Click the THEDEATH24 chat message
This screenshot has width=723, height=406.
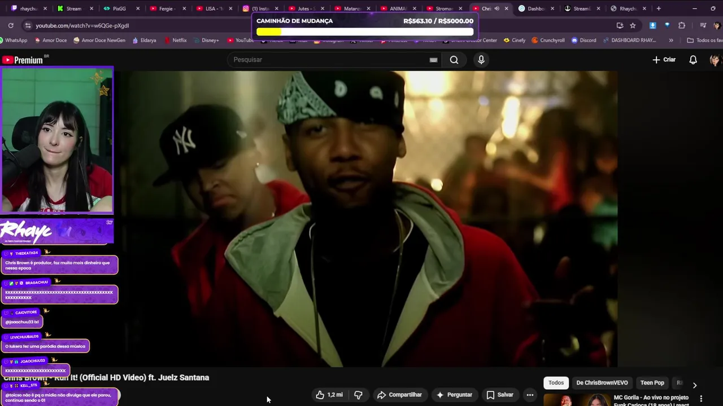pos(59,264)
